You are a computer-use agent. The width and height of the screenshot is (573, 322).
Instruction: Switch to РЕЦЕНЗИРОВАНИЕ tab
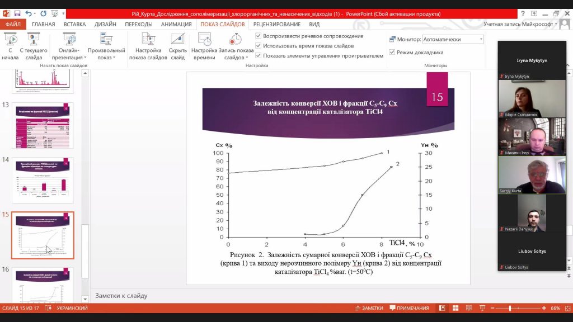[x=276, y=25]
